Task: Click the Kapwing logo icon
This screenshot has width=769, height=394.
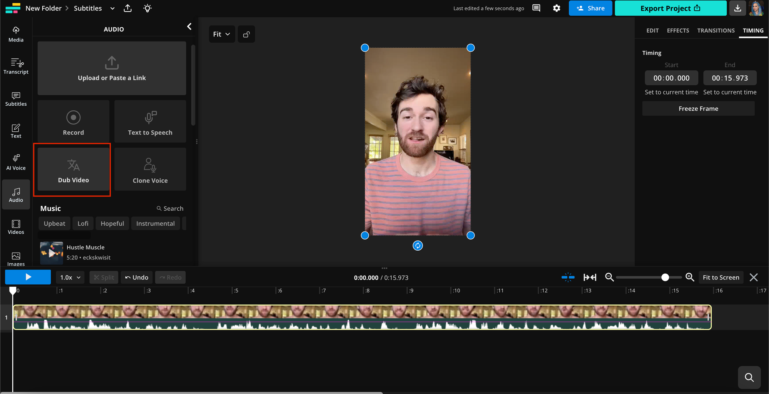Action: (x=13, y=8)
